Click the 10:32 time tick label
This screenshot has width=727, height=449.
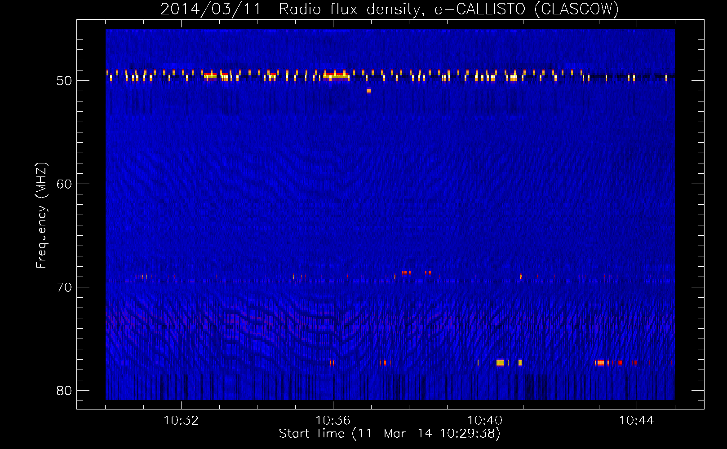click(181, 421)
